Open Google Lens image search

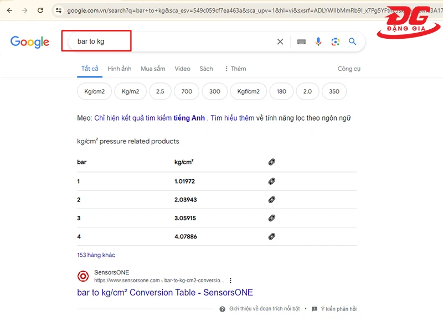click(x=336, y=41)
